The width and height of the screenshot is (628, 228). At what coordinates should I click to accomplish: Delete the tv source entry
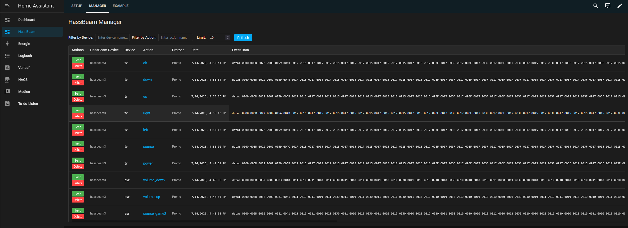coord(78,150)
